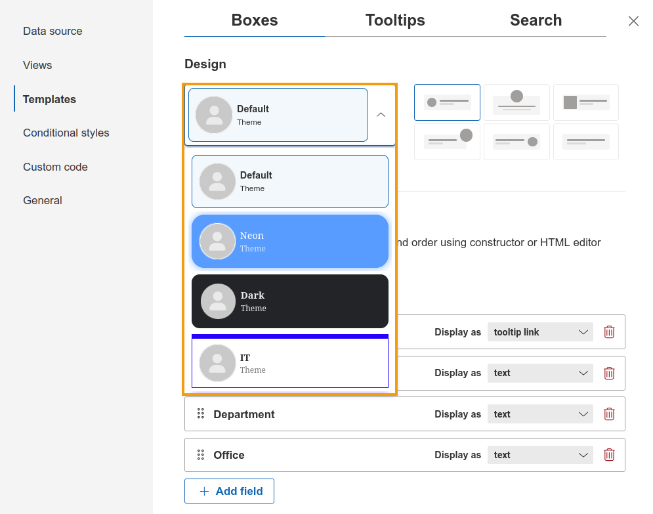Close the settings panel with X
The width and height of the screenshot is (653, 514).
point(633,21)
